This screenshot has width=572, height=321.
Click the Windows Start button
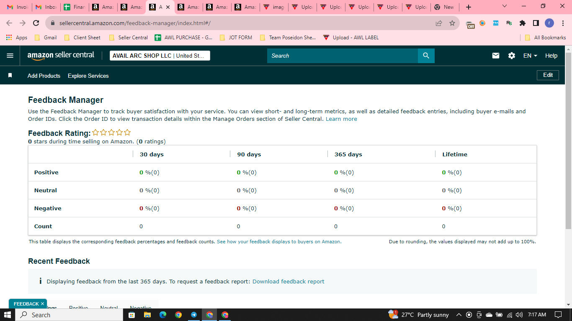(8, 315)
